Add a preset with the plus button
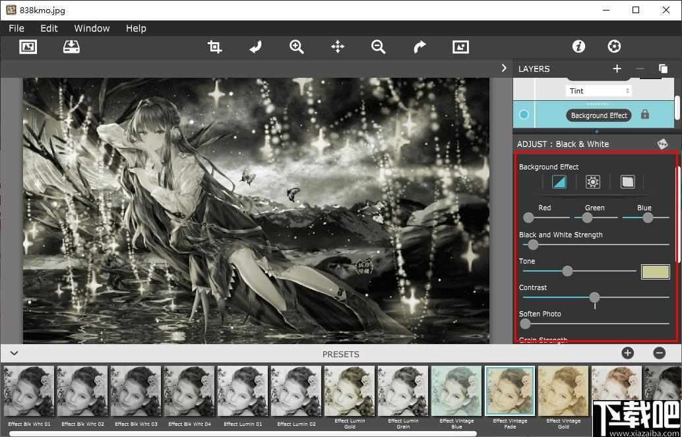 [627, 353]
